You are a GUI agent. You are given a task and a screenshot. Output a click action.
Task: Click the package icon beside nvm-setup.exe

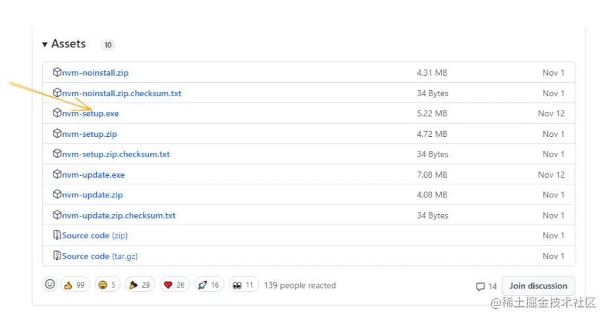coord(57,113)
